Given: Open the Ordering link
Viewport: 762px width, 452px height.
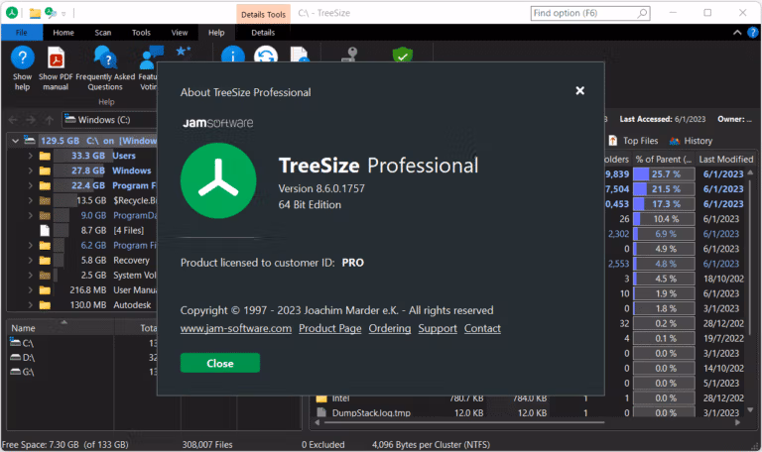Looking at the screenshot, I should click(390, 328).
